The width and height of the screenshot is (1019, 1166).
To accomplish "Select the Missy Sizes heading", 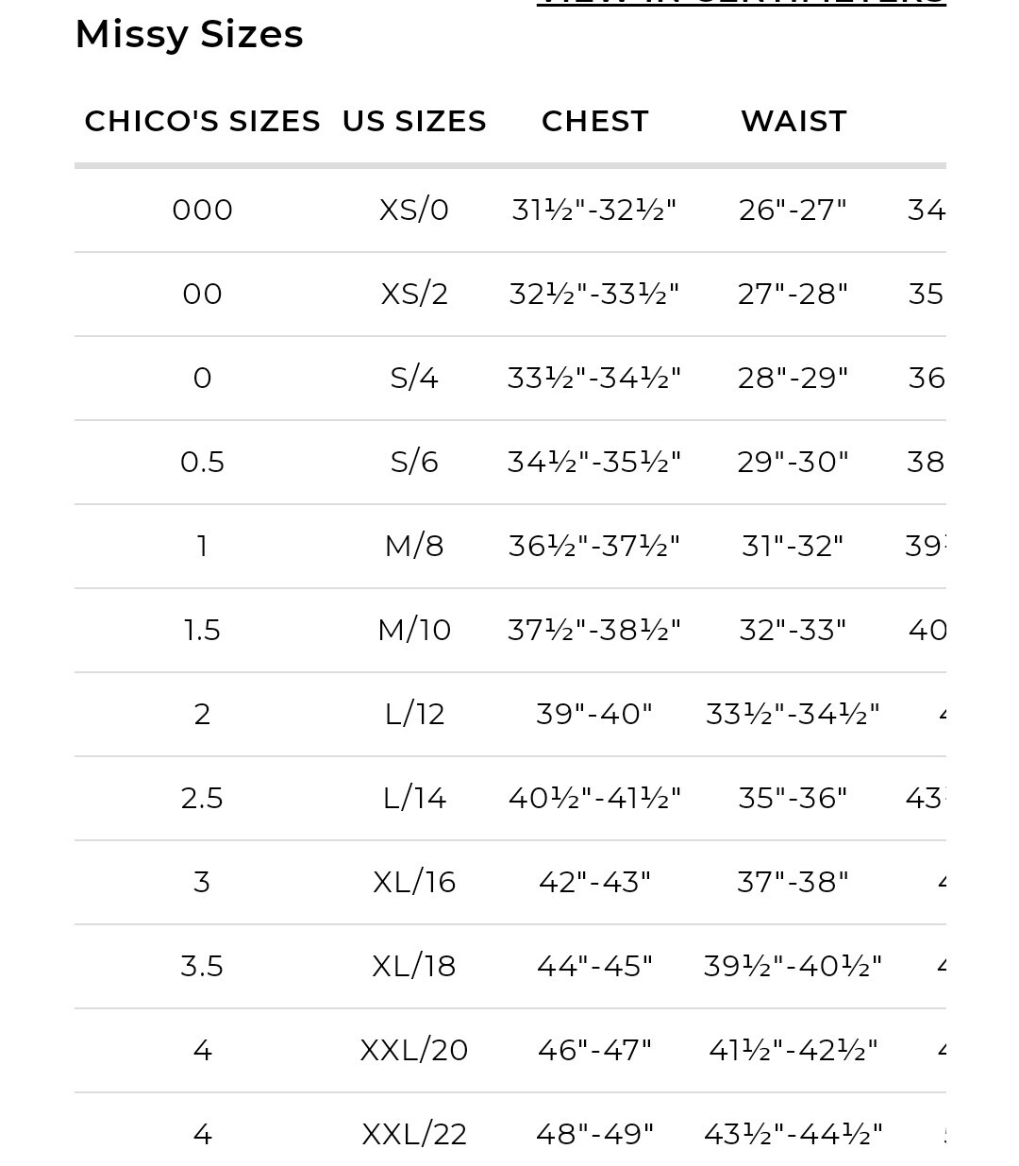I will pyautogui.click(x=189, y=35).
